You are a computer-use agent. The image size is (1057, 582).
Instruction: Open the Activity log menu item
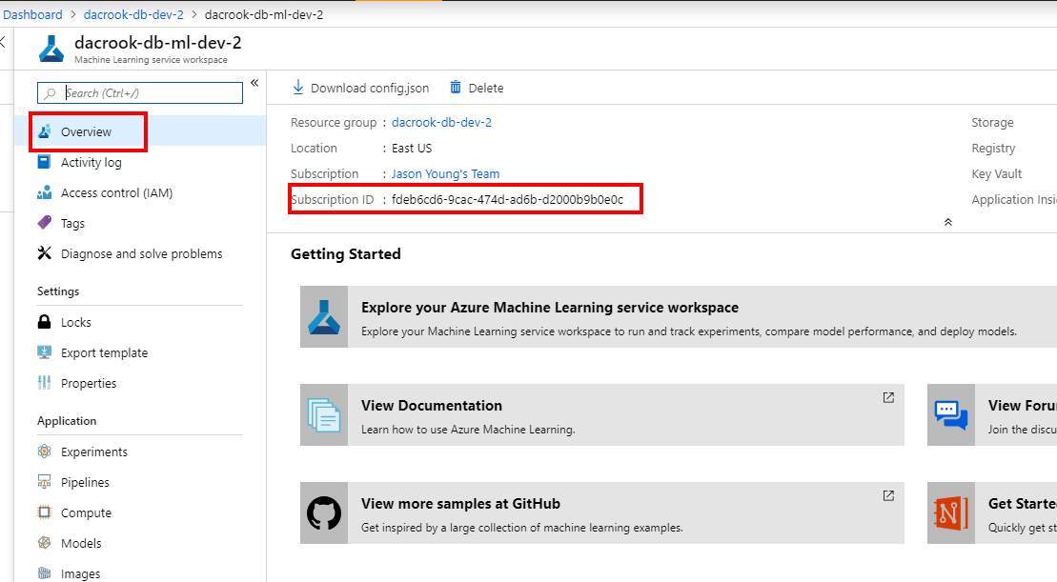(140, 162)
